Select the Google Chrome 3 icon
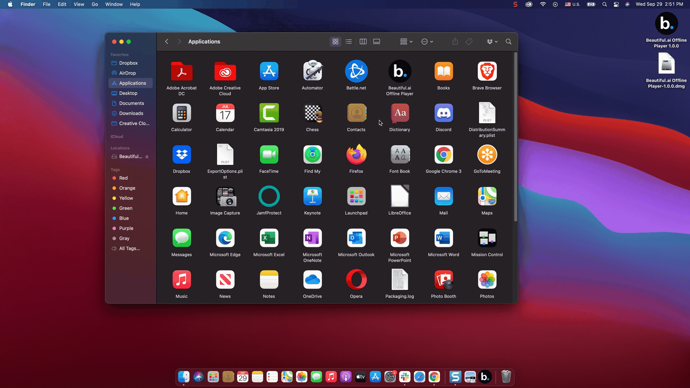 click(x=443, y=155)
